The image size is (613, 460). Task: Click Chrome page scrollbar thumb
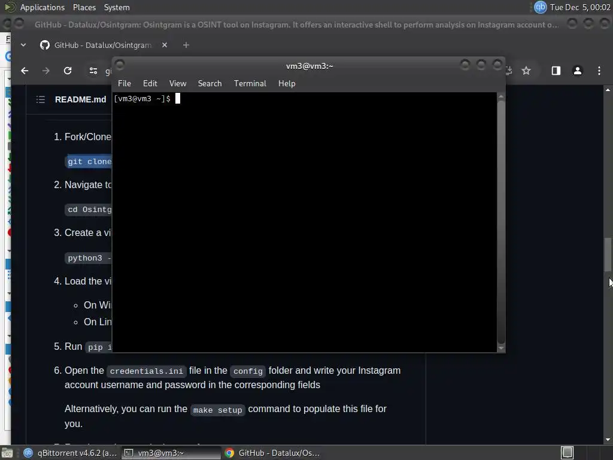tap(608, 254)
